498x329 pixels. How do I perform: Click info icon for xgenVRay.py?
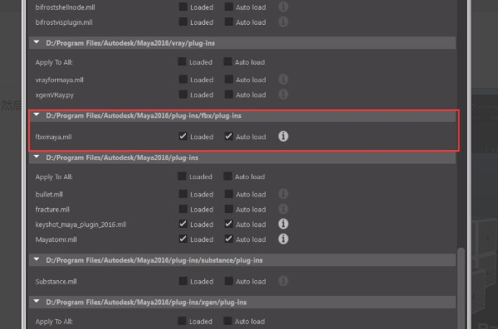pos(283,94)
